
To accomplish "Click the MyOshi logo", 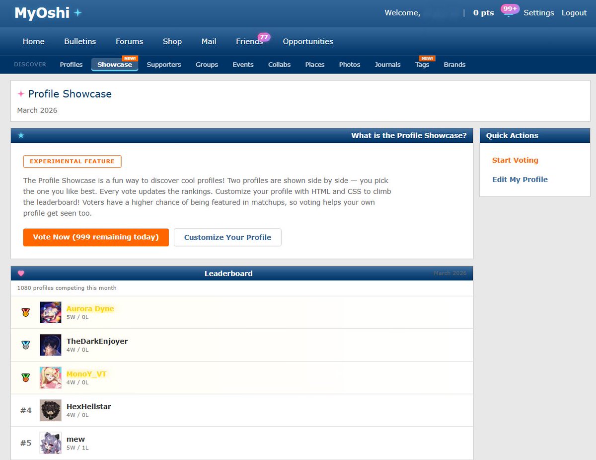I will [48, 12].
